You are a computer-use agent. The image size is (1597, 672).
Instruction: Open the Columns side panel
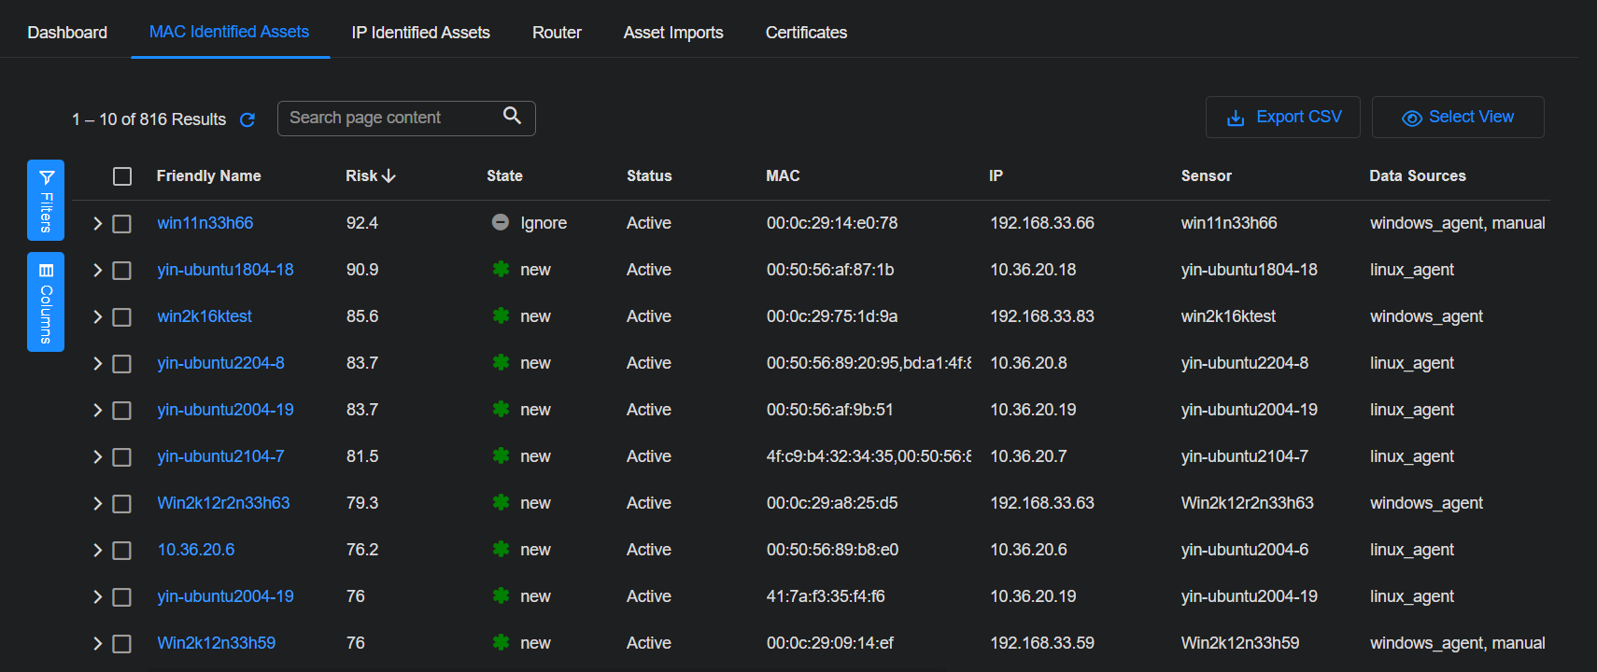(46, 301)
